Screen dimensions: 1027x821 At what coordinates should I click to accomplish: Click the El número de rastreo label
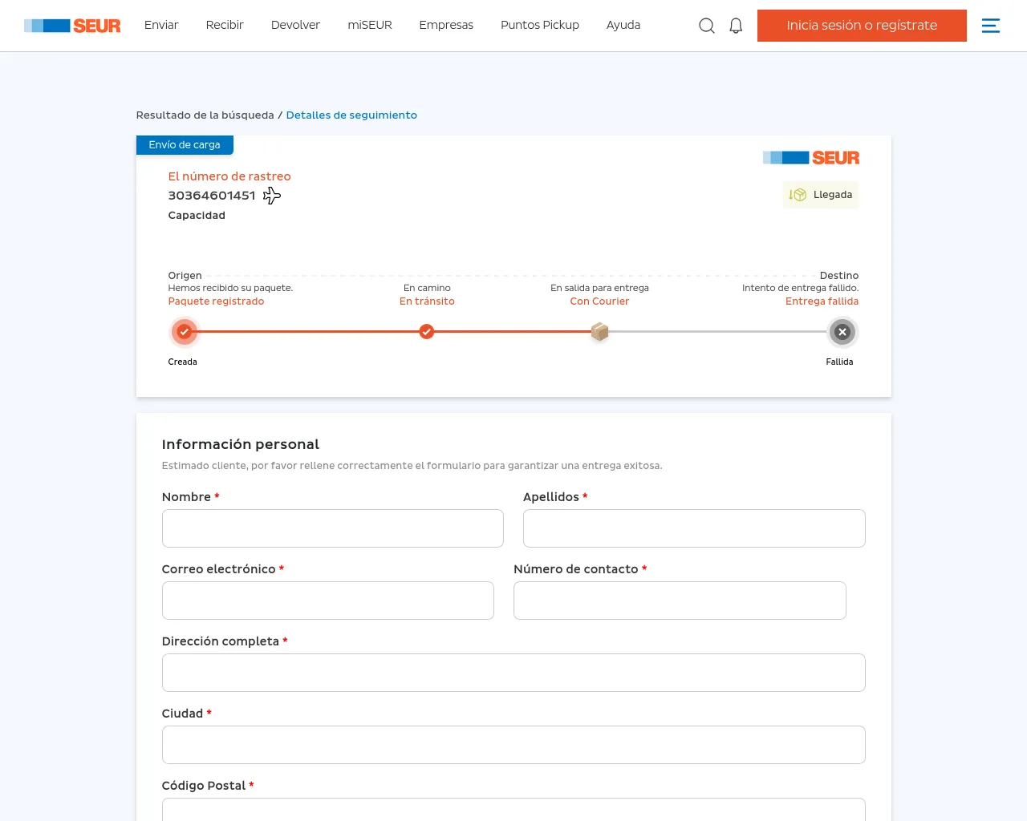point(229,176)
